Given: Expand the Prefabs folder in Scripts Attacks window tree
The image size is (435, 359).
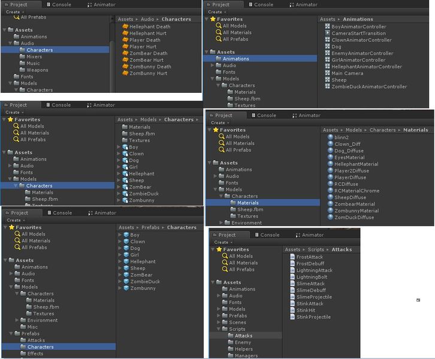Looking at the screenshot, I should coord(219,315).
